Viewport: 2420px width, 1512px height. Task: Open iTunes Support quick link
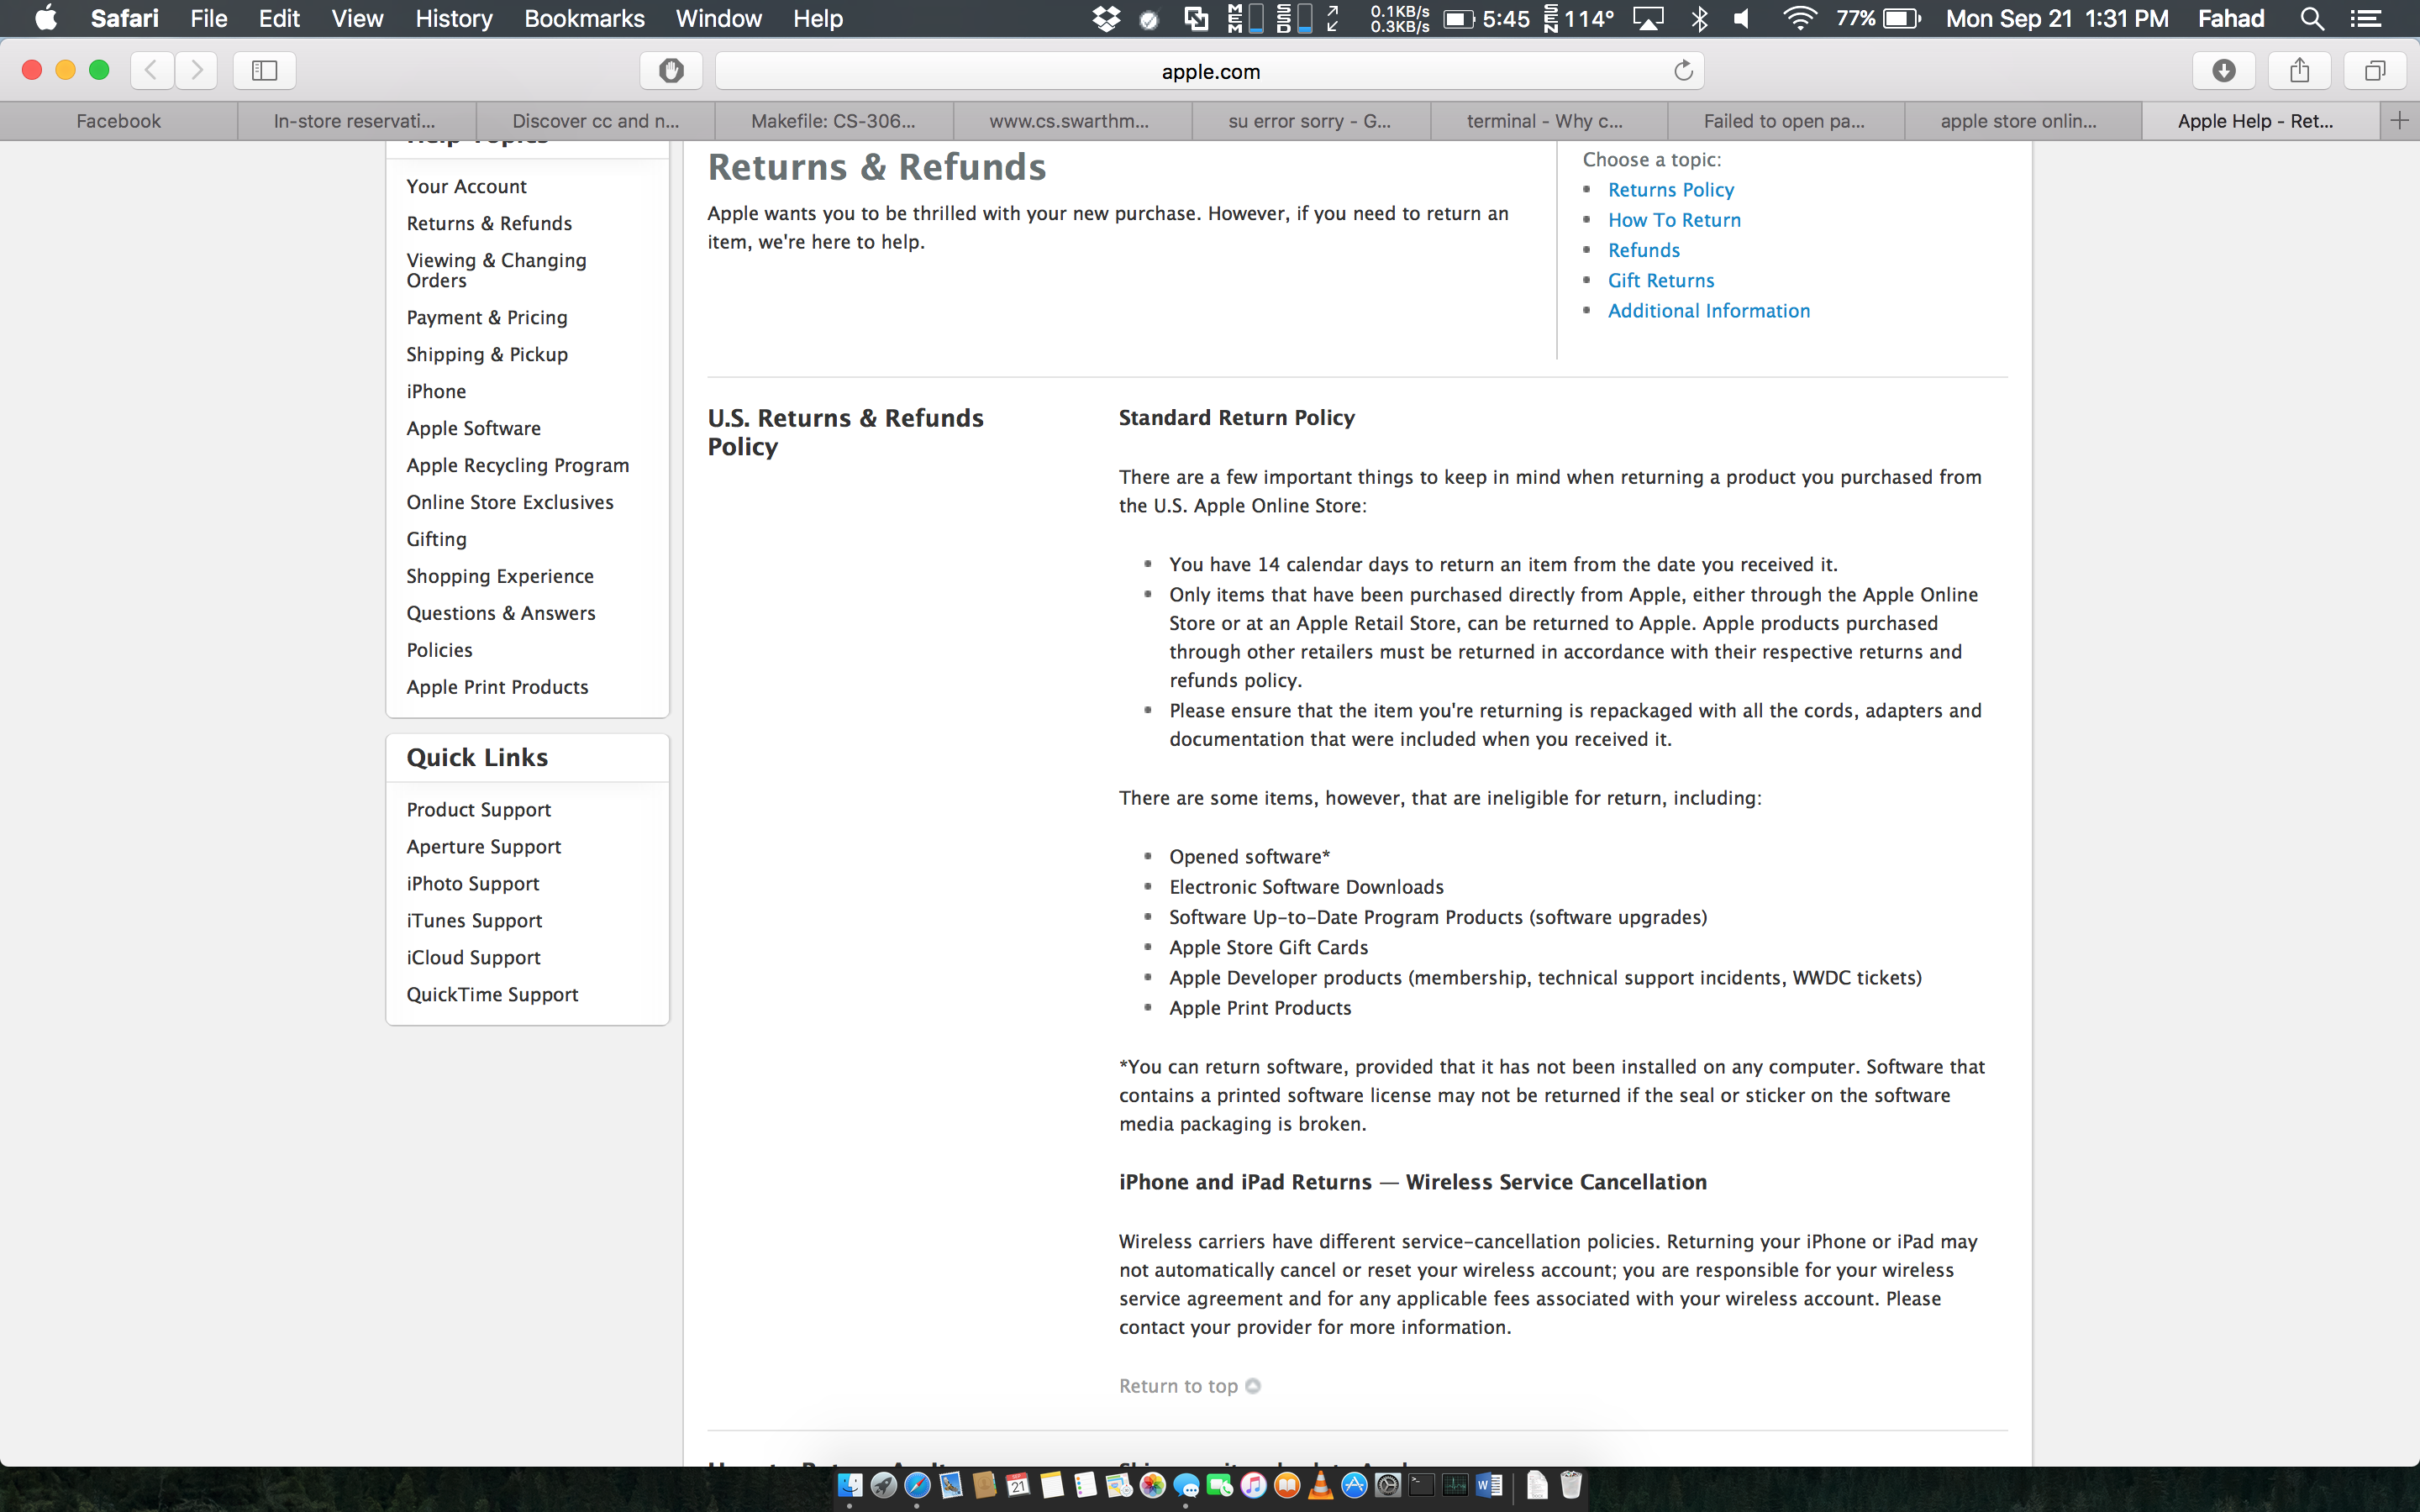(474, 921)
